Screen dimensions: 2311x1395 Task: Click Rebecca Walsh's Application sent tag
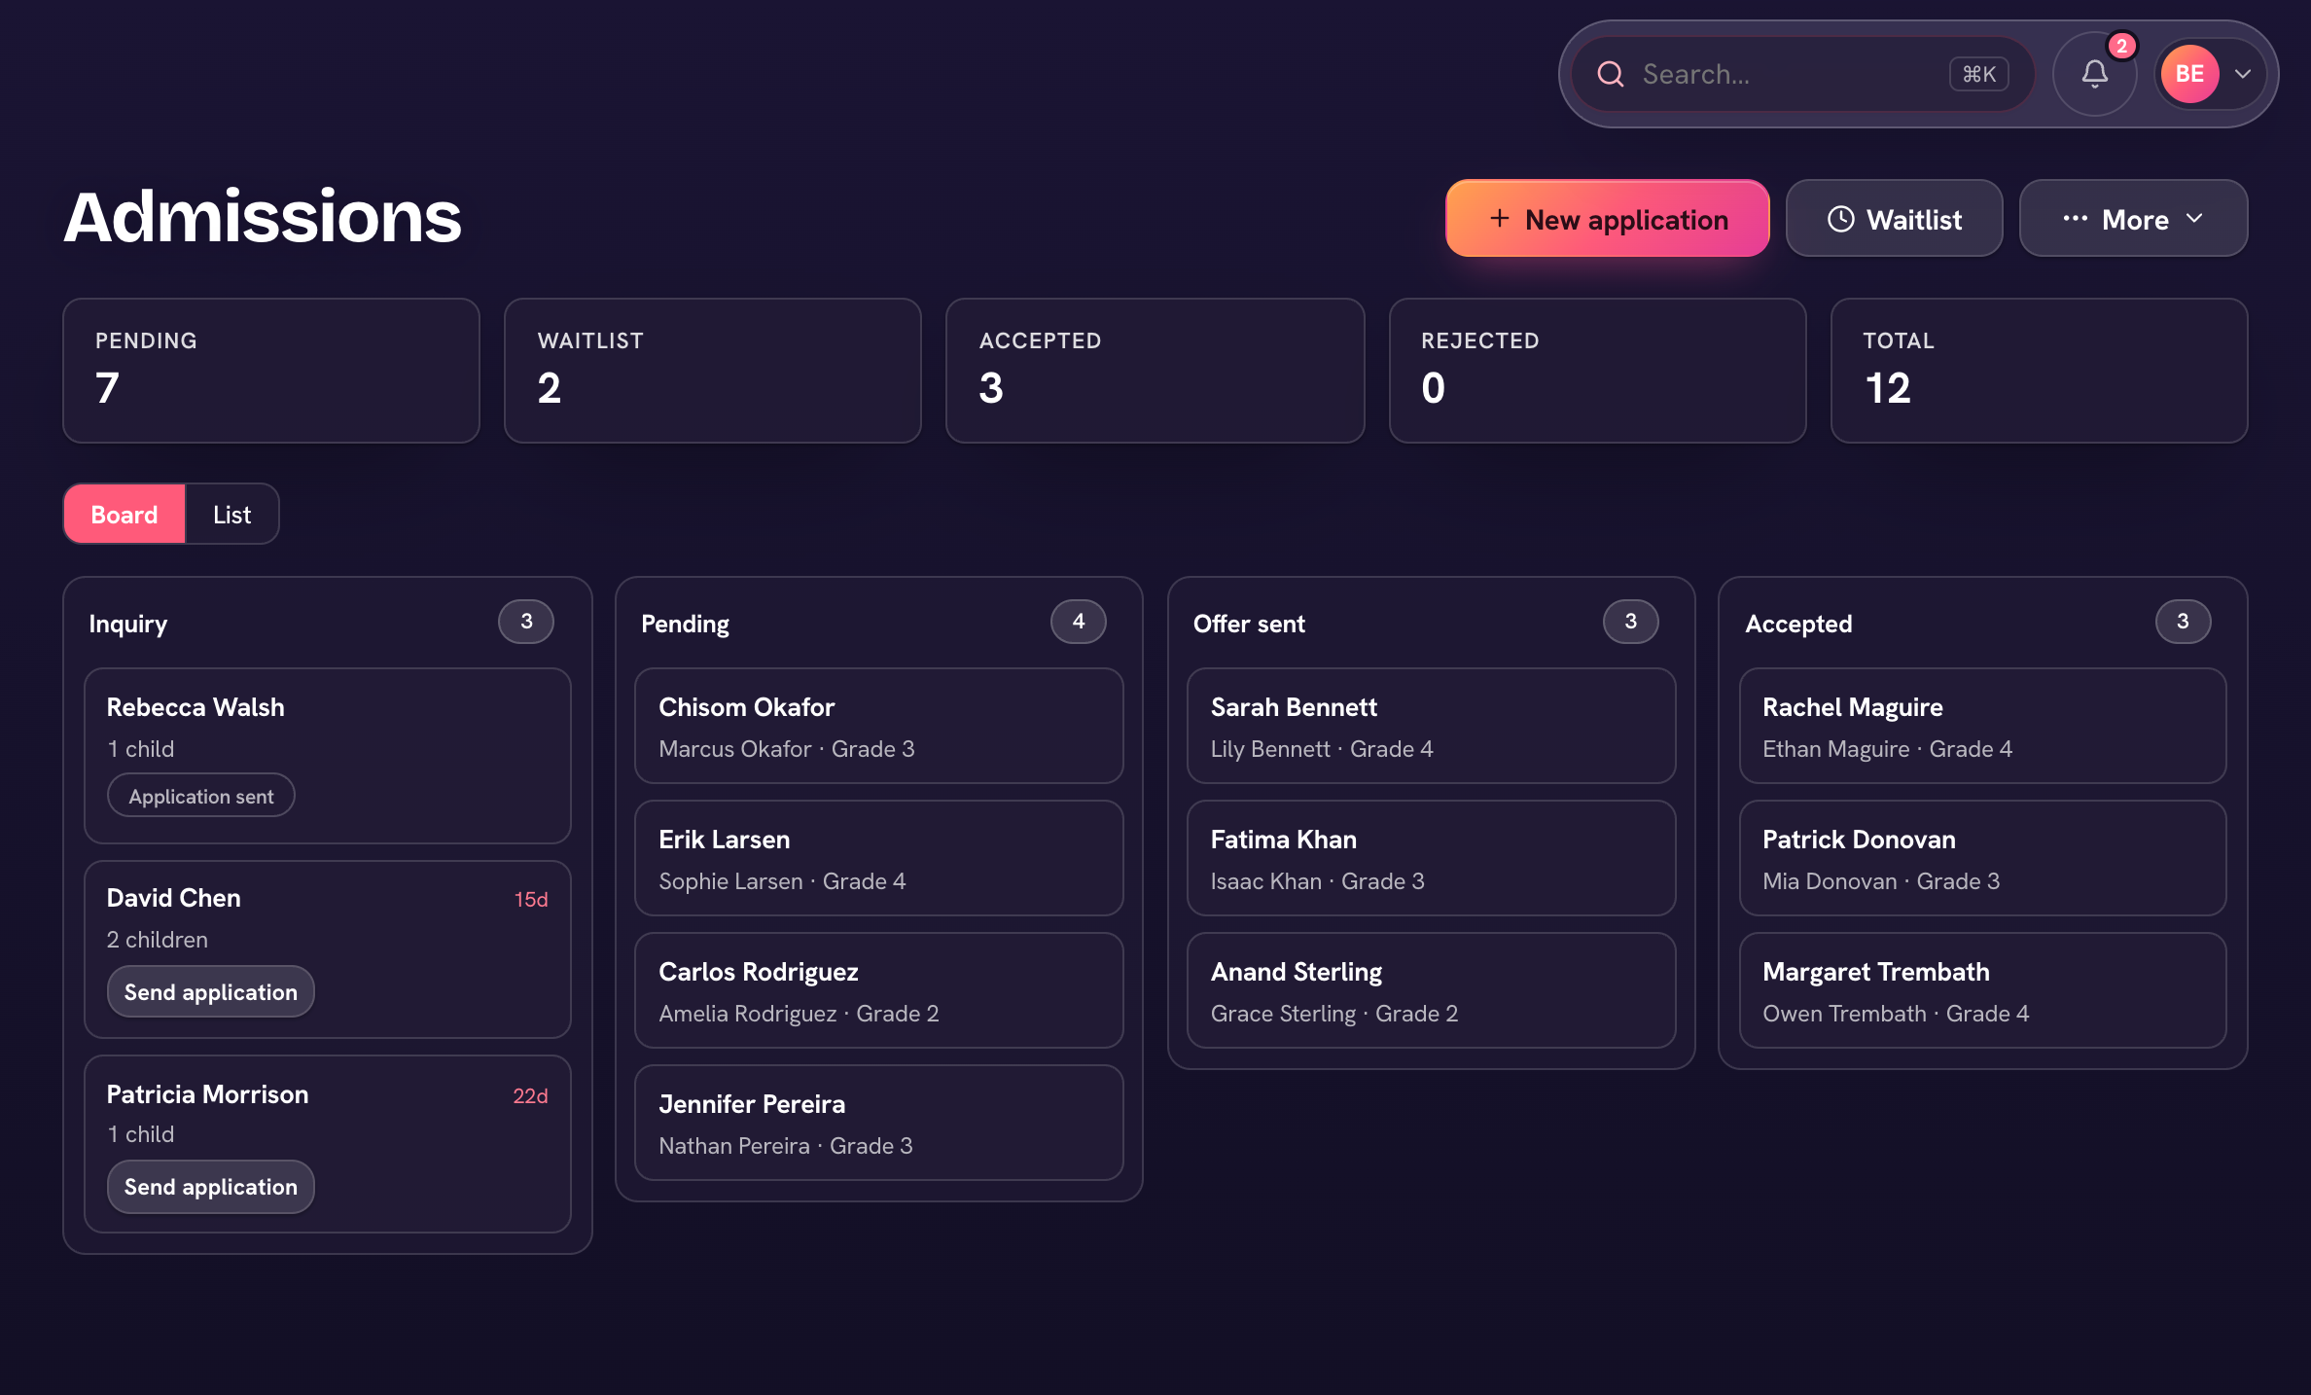[200, 796]
